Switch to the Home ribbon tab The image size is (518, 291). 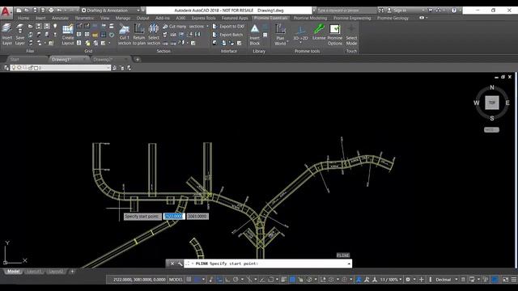point(23,18)
